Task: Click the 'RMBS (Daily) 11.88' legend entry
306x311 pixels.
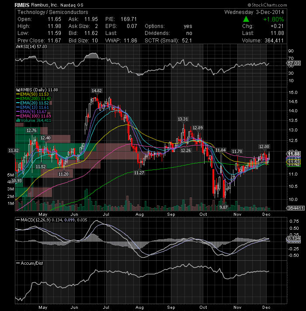Action: [39, 90]
